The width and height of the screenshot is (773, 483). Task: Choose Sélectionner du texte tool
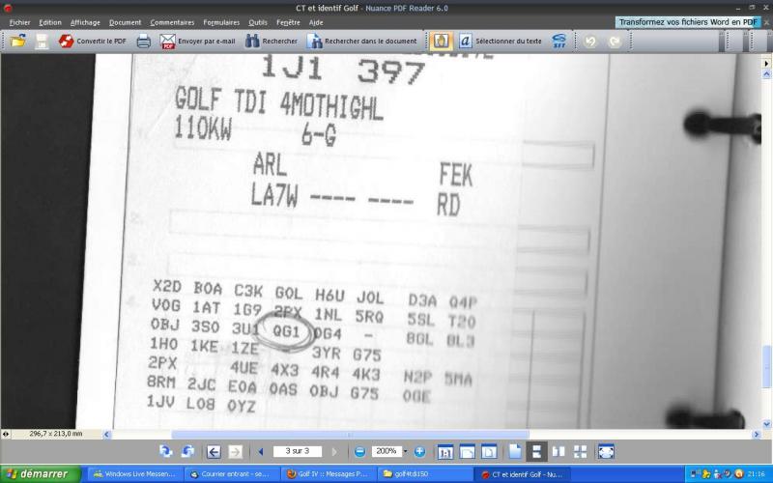[x=501, y=42]
